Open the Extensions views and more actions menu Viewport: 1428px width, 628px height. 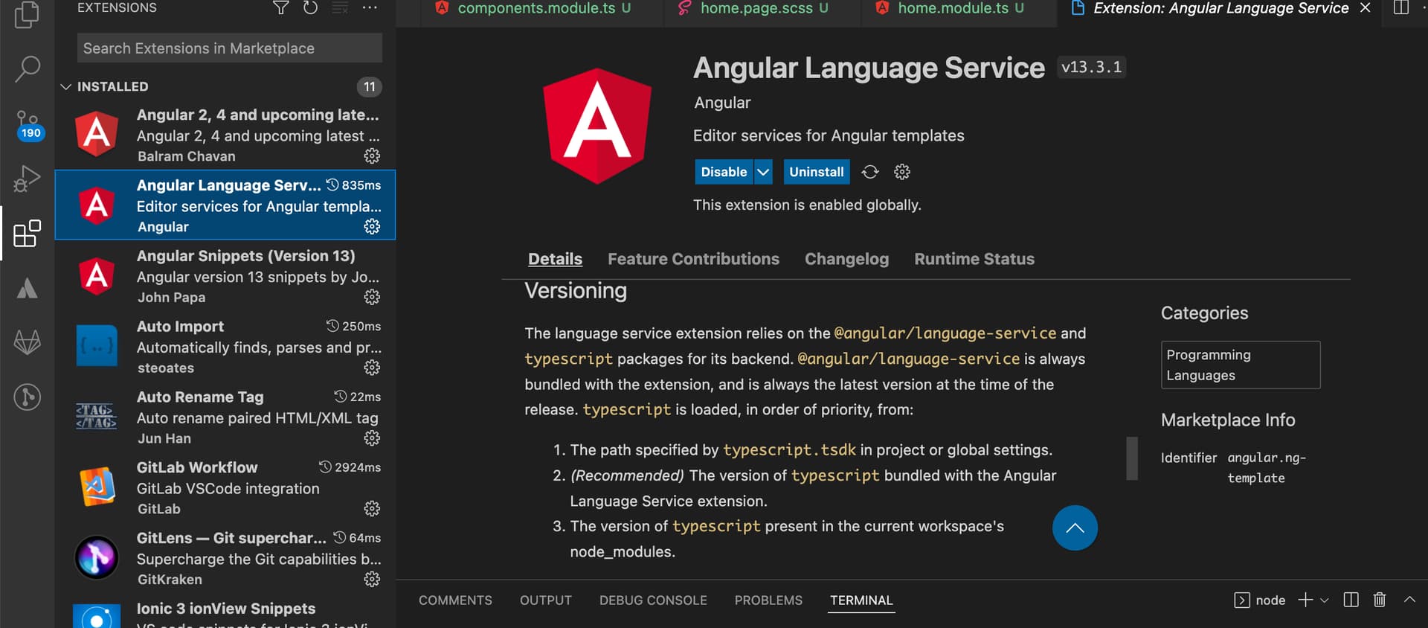370,8
